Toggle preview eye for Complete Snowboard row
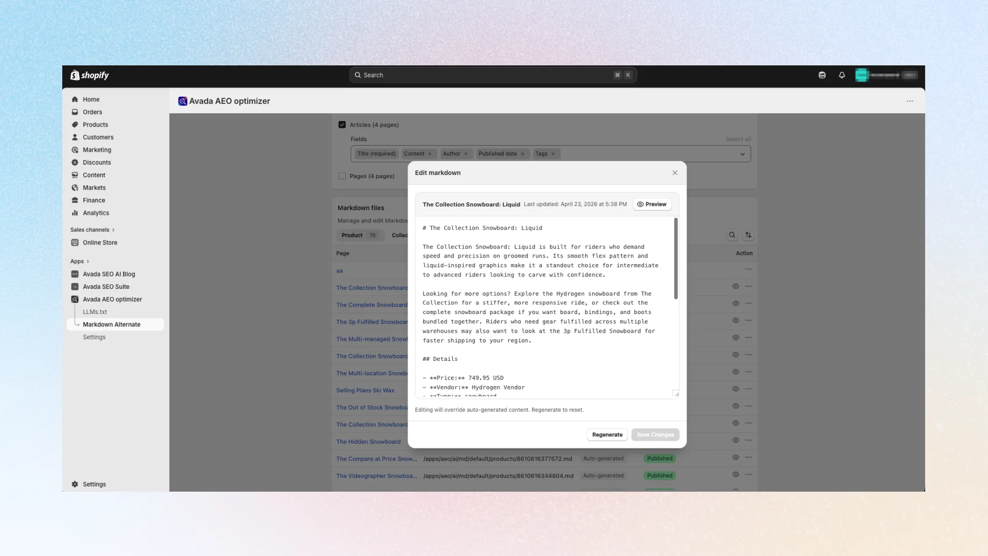988x556 pixels. pos(736,304)
